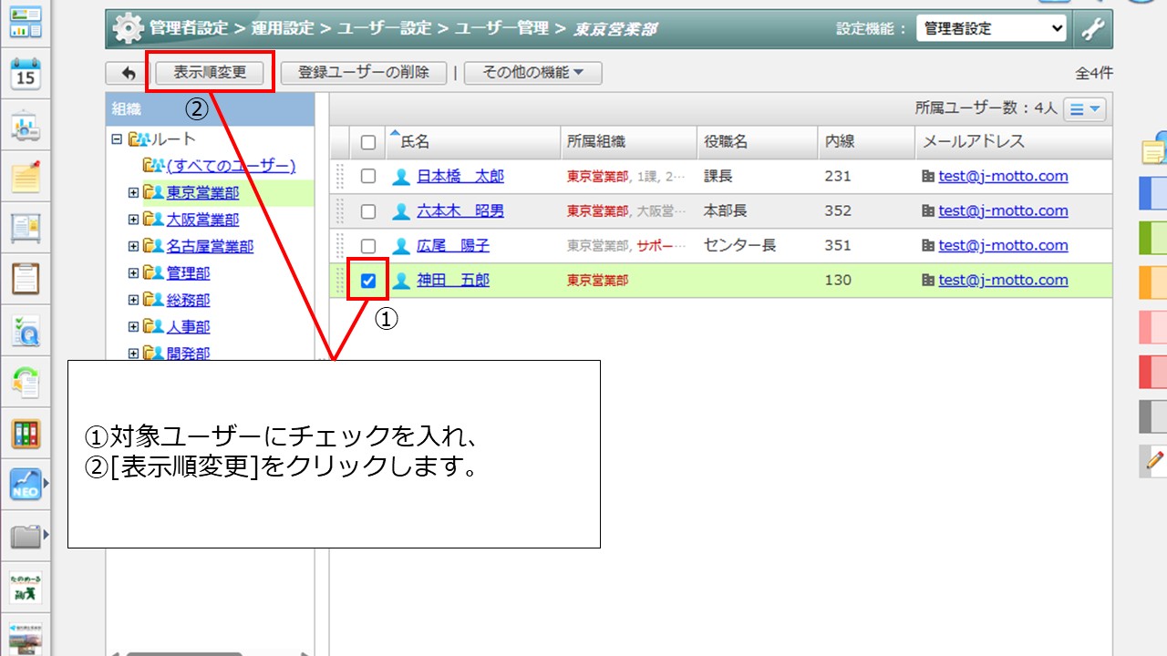Click the user icon beside 日本橋 太郎

pyautogui.click(x=400, y=177)
